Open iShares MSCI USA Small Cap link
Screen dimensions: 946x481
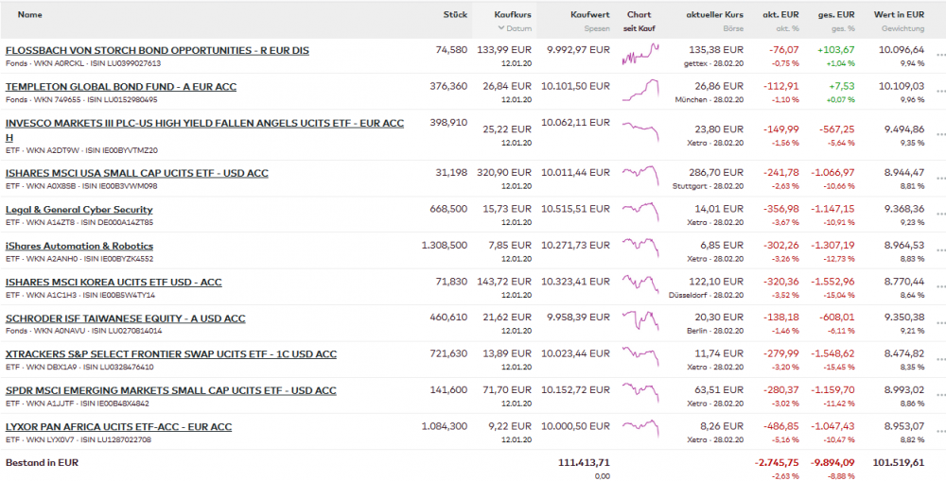click(137, 173)
